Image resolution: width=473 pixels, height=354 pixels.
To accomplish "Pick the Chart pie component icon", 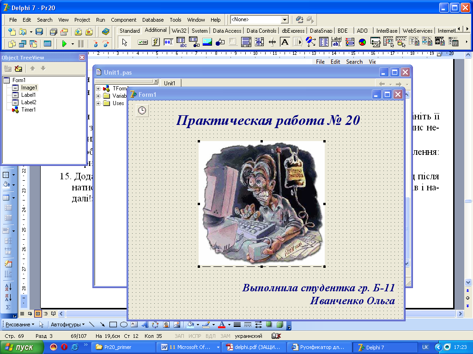I will point(362,42).
